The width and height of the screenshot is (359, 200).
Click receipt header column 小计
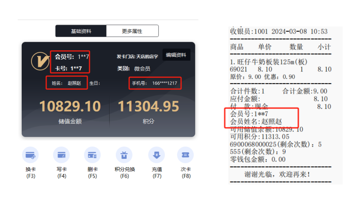pos(324,47)
